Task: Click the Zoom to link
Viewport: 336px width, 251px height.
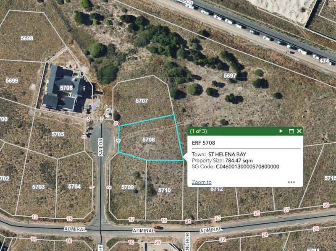Action: pyautogui.click(x=202, y=182)
